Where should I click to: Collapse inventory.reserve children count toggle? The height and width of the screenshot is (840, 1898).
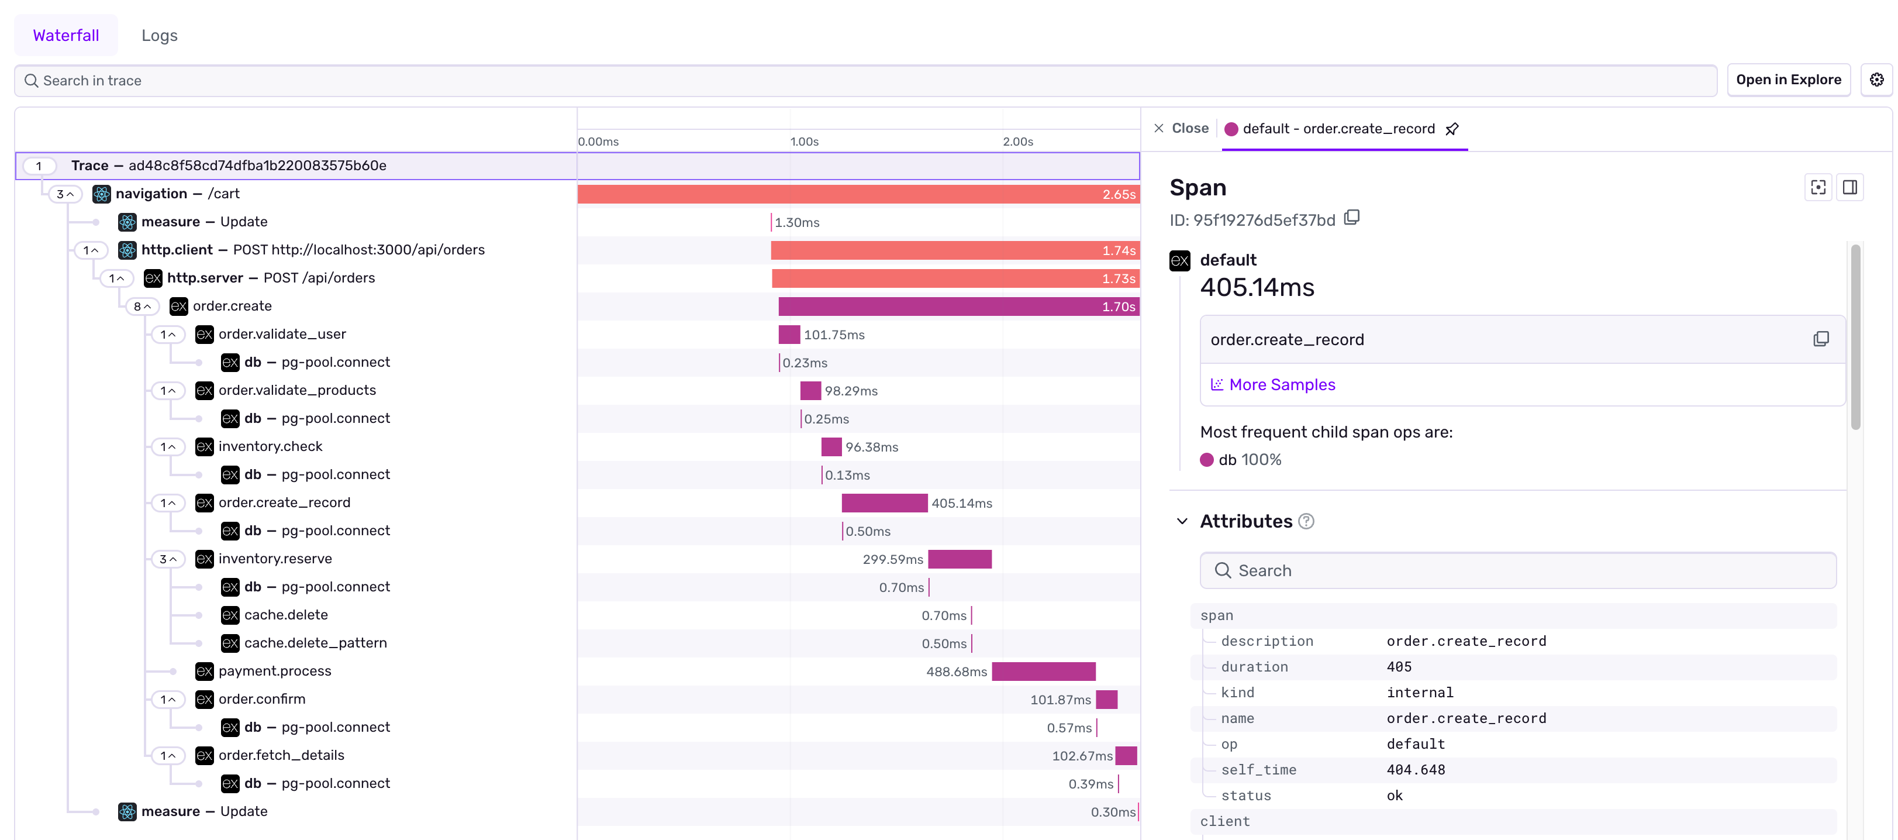pyautogui.click(x=168, y=559)
